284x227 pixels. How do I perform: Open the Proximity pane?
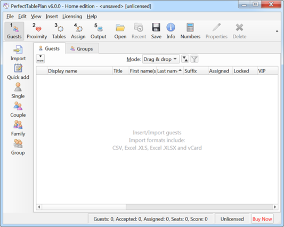[37, 31]
